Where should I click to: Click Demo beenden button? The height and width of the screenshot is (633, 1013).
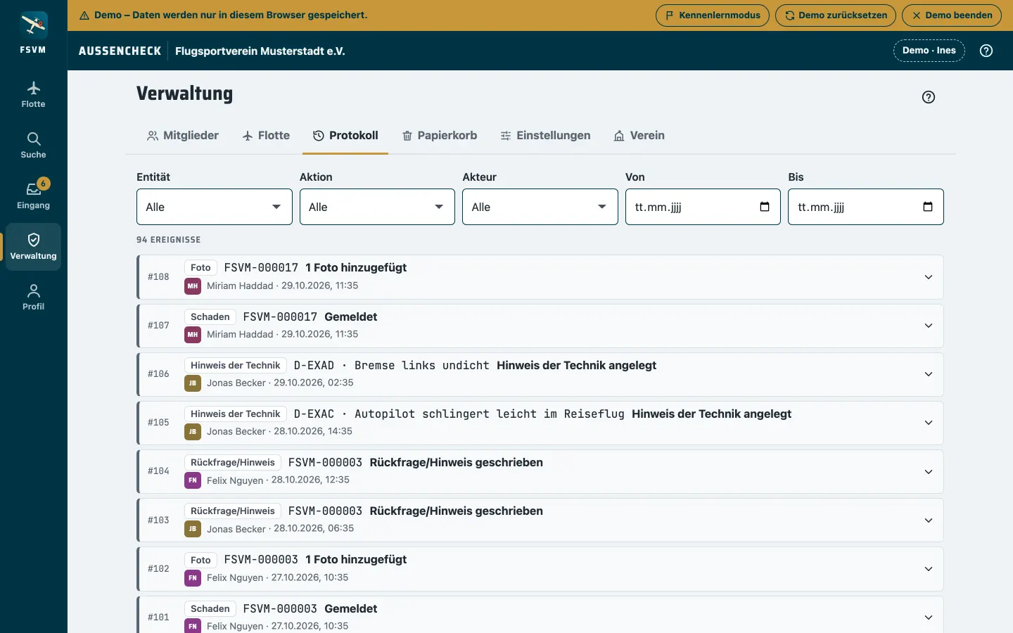pos(952,15)
